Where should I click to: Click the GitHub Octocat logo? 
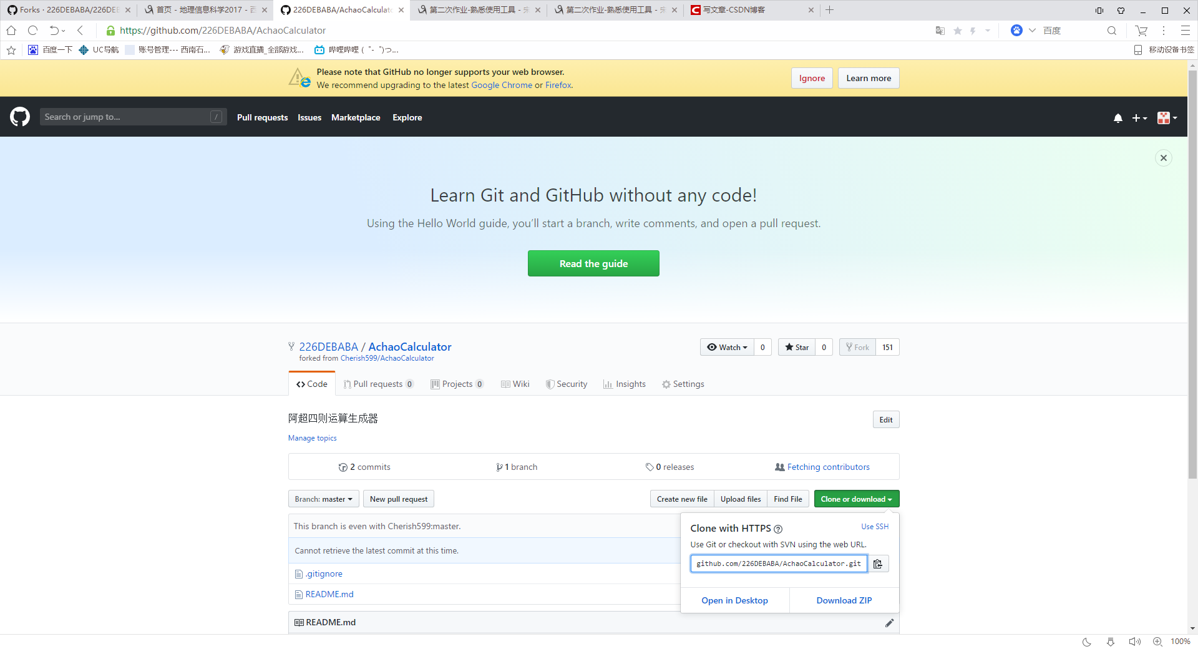(x=20, y=117)
